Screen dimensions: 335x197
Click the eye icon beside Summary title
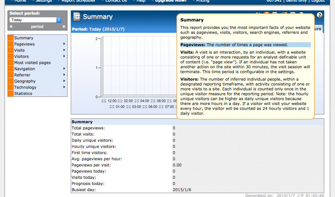pos(77,17)
